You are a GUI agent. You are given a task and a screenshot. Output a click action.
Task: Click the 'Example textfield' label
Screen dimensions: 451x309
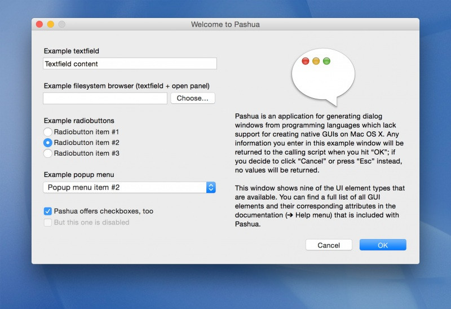click(72, 51)
